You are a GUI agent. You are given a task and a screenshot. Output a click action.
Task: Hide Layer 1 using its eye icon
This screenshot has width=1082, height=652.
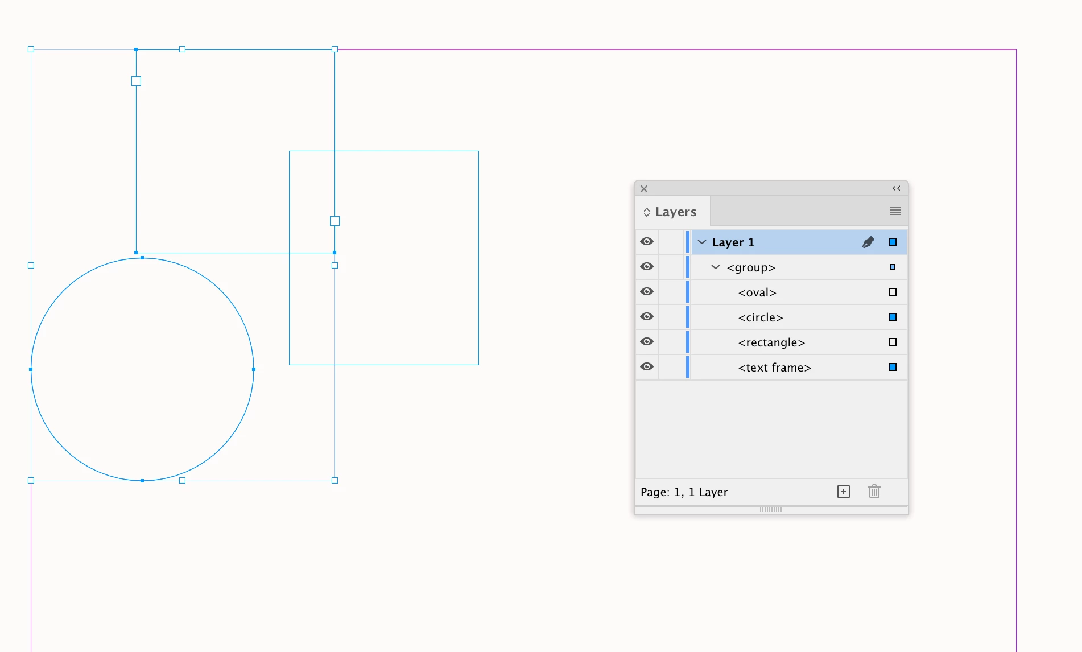[647, 242]
